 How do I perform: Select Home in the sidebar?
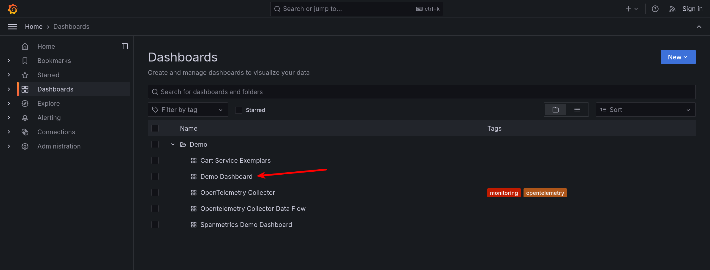pos(46,46)
